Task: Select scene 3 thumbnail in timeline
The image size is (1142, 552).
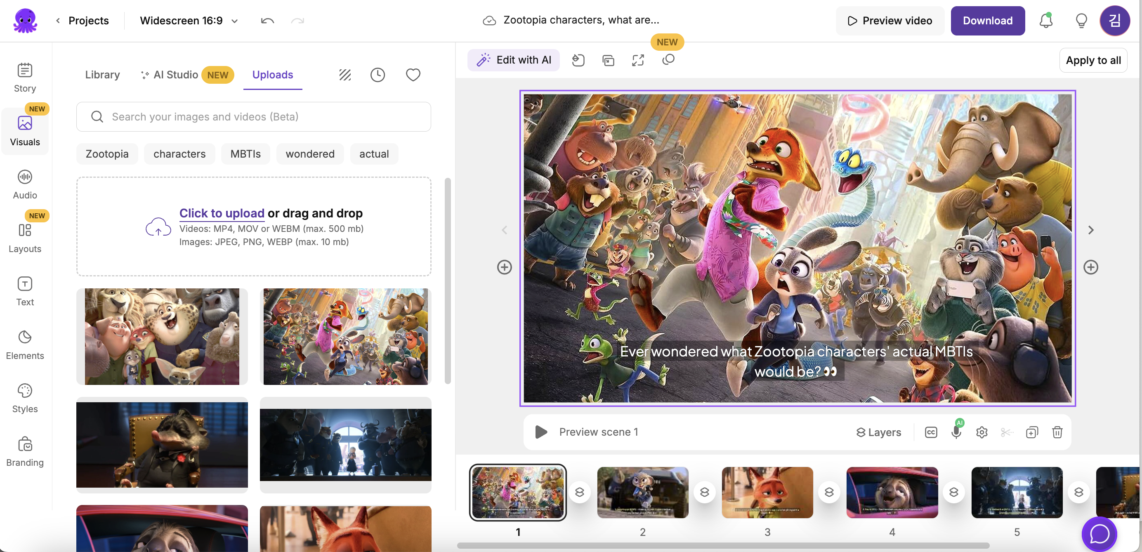Action: [x=767, y=492]
